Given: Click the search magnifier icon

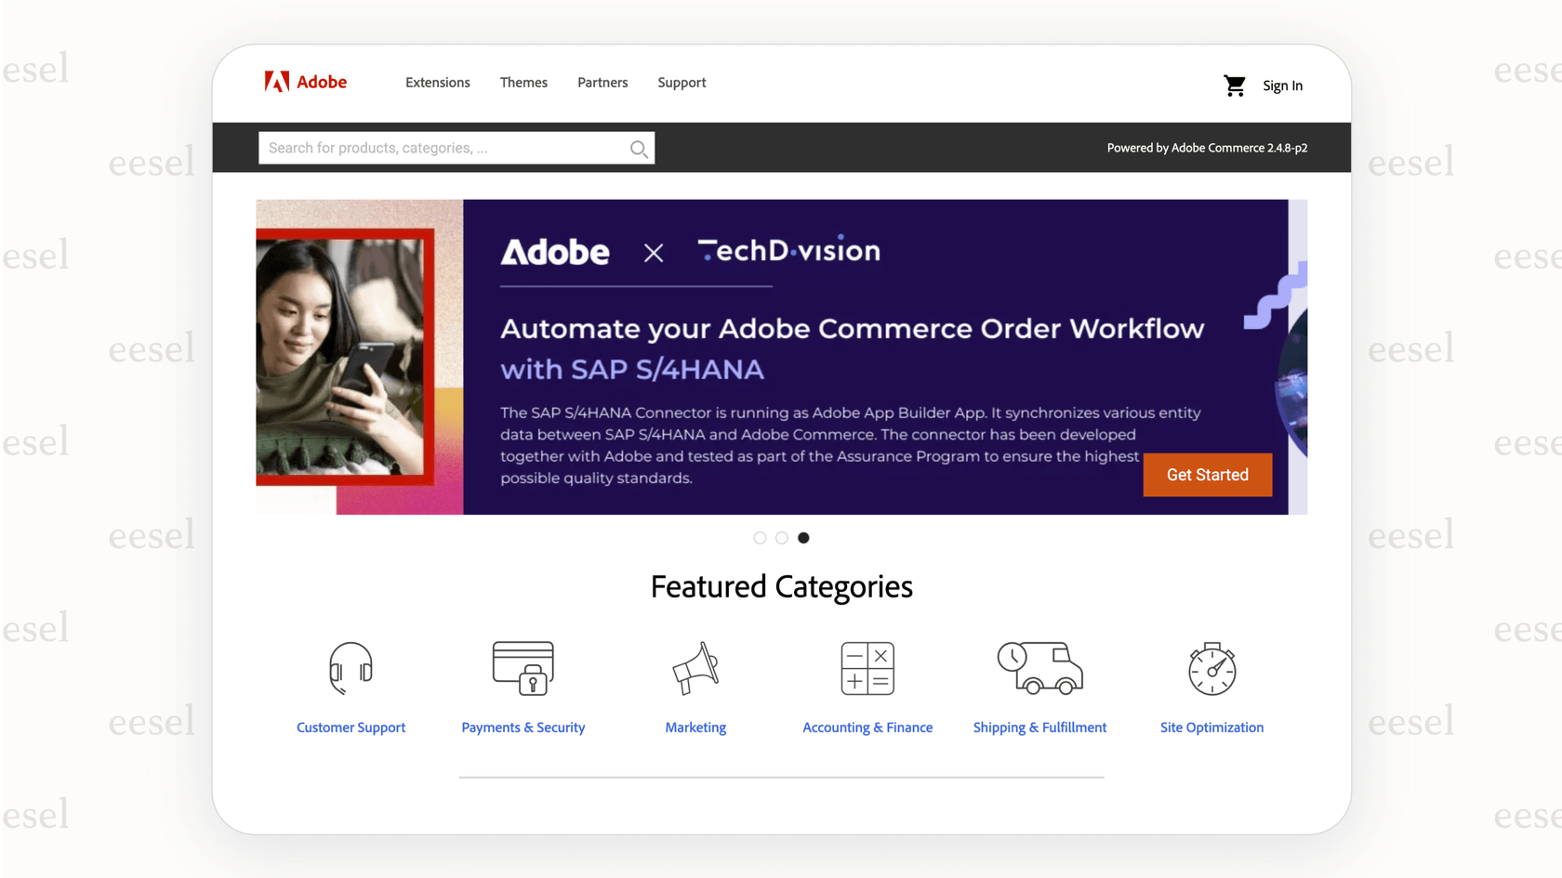Looking at the screenshot, I should point(639,148).
